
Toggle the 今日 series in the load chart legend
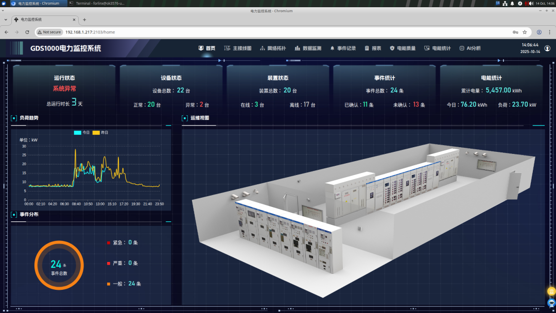click(x=79, y=132)
